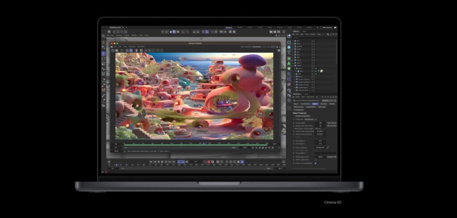
Task: Click the highlighted blue icon in top toolbar center
Action: [x=174, y=32]
